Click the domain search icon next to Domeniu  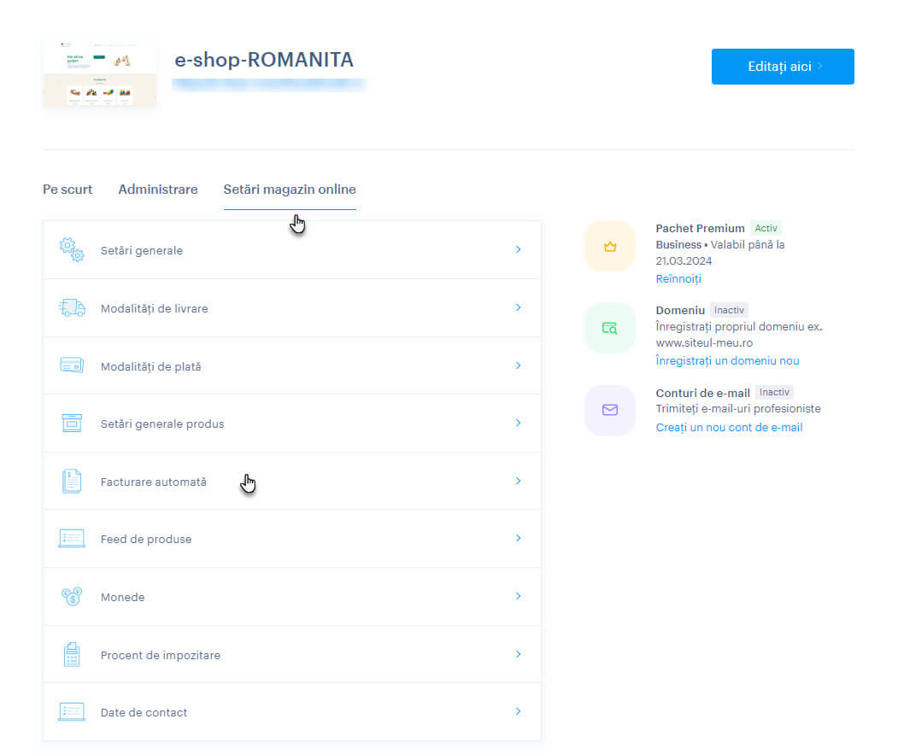[x=610, y=328]
